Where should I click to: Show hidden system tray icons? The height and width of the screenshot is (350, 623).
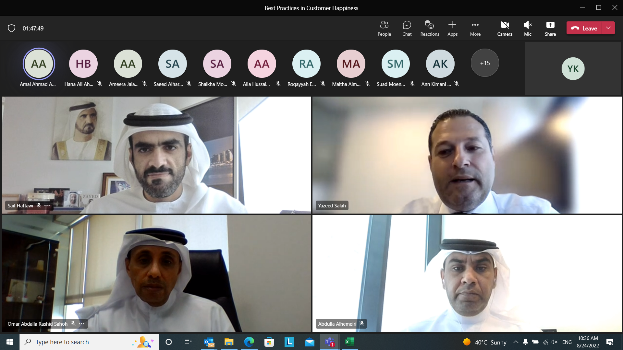click(x=516, y=342)
